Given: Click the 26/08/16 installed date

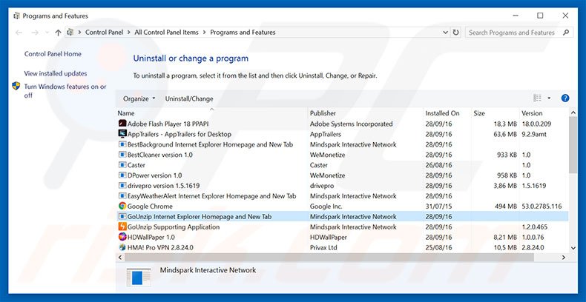Looking at the screenshot, I should point(438,165).
